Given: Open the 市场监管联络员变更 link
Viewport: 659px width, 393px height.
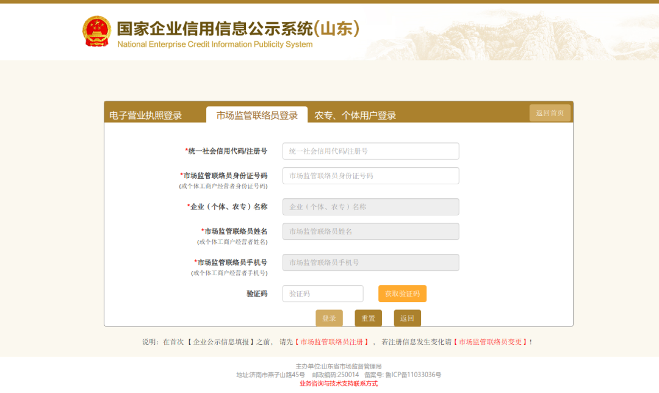Looking at the screenshot, I should pyautogui.click(x=491, y=342).
